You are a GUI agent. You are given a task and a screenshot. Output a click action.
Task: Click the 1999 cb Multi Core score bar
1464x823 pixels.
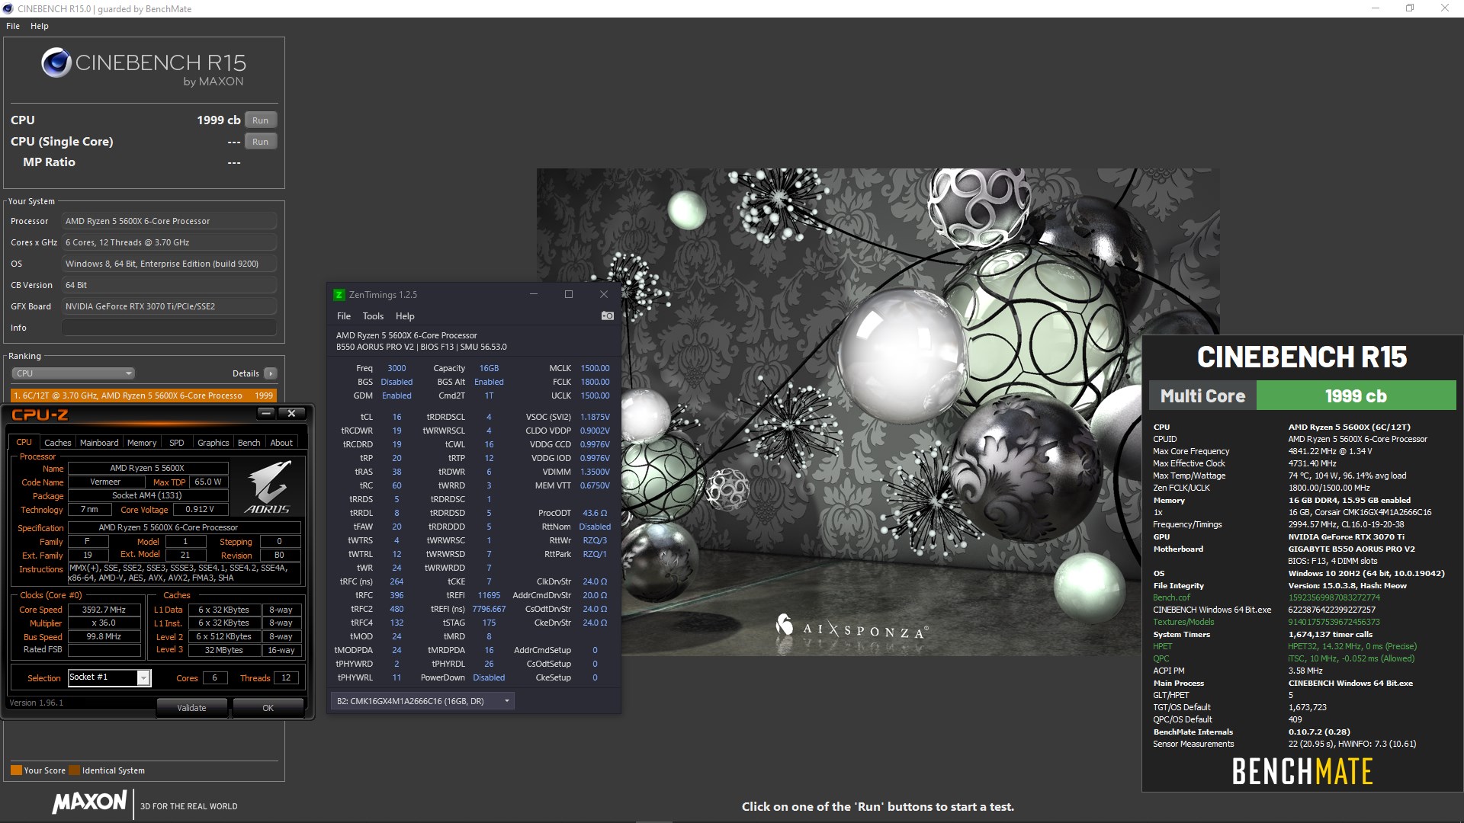point(1356,396)
